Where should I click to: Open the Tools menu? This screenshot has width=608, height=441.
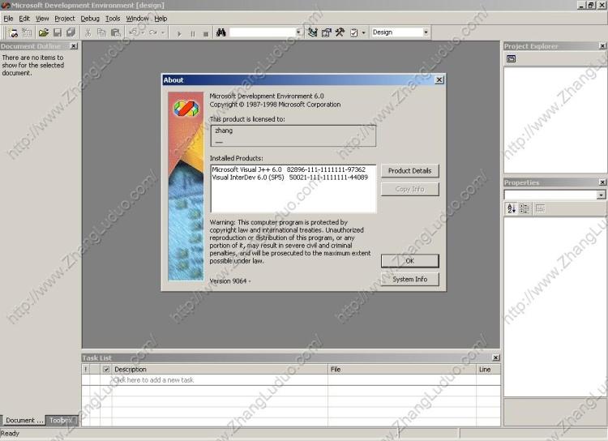click(113, 19)
